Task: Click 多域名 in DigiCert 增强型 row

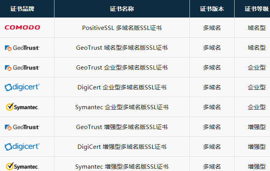Action: (x=212, y=147)
